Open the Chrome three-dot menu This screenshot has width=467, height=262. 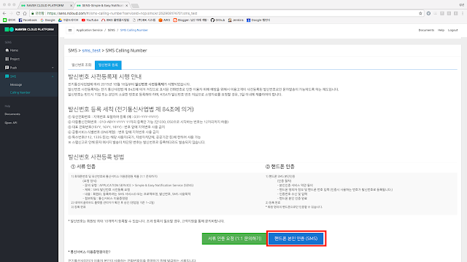[463, 13]
